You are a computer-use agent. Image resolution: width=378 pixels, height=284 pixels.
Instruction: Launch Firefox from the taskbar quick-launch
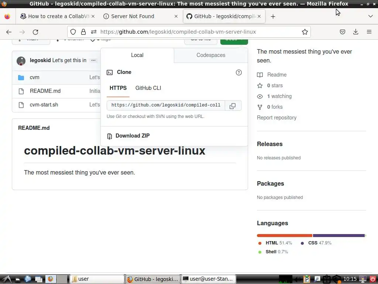tap(50, 279)
